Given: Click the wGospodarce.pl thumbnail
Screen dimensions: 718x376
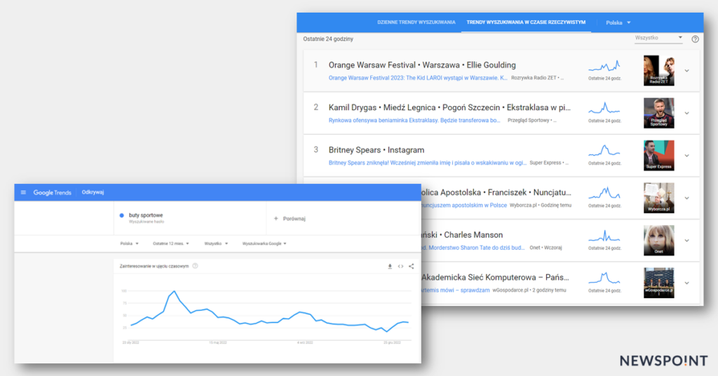Looking at the screenshot, I should (658, 283).
